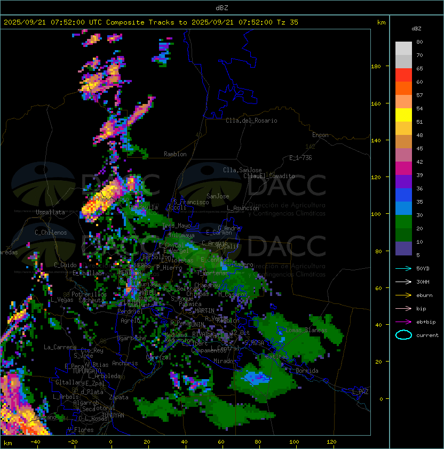Click the L_Asuncion map label
Image resolution: width=444 pixels, height=449 pixels.
point(243,208)
